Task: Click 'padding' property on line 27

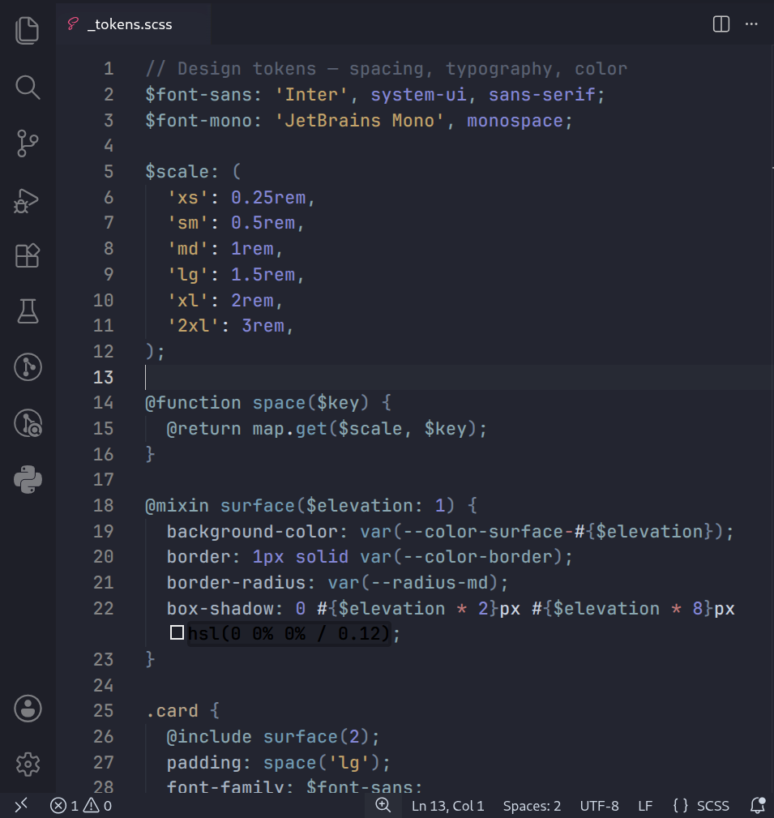Action: click(204, 763)
